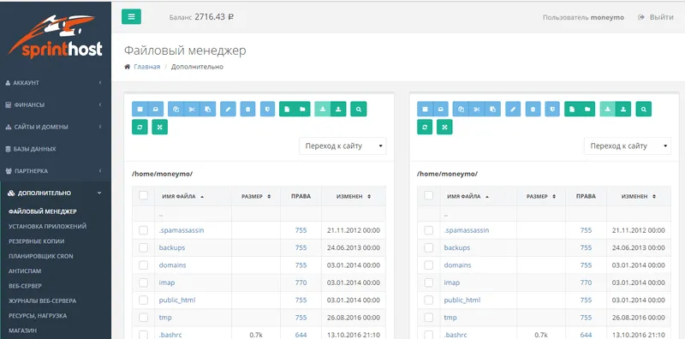
Task: Click the archive icon in right file panel
Action: point(425,109)
